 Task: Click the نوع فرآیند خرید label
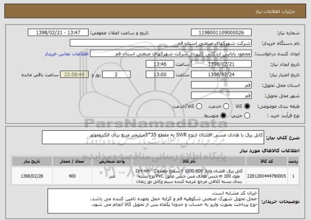point(283,116)
